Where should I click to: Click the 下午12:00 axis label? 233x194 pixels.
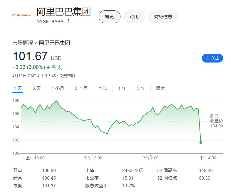93,158
